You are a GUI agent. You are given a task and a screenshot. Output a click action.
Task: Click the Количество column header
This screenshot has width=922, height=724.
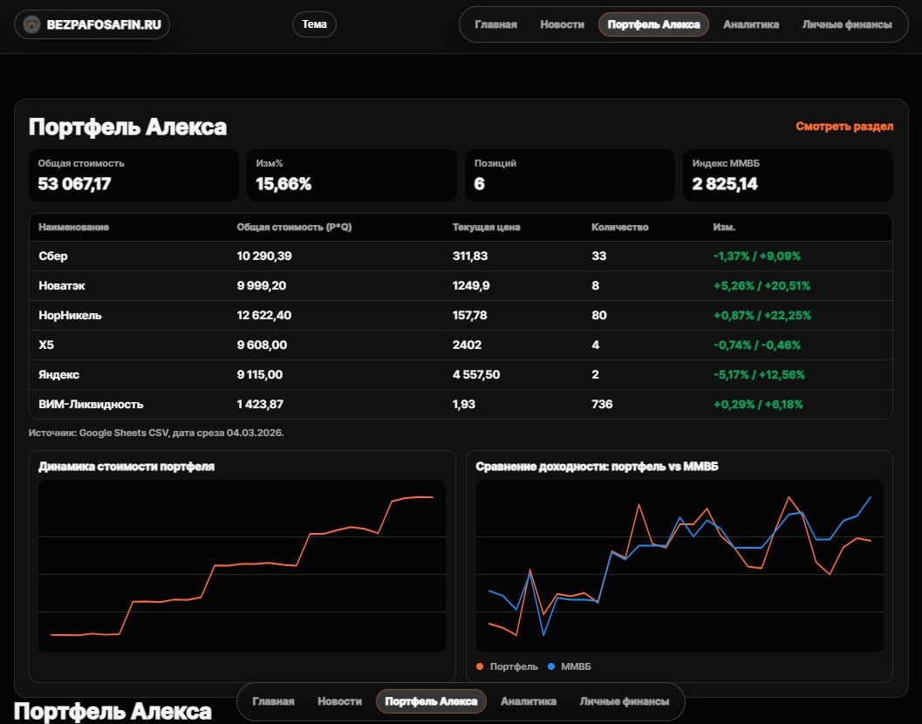point(620,227)
